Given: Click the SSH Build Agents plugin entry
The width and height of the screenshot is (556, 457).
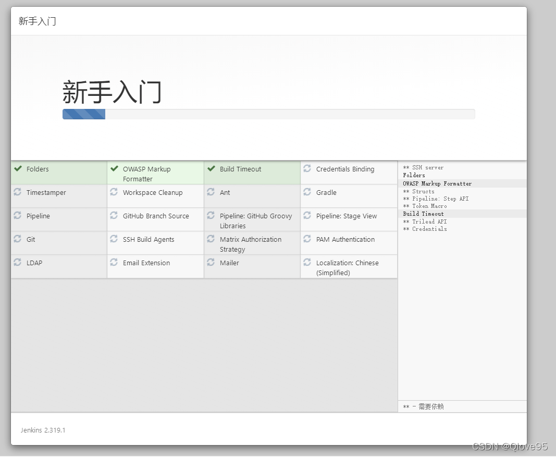Looking at the screenshot, I should tap(148, 239).
